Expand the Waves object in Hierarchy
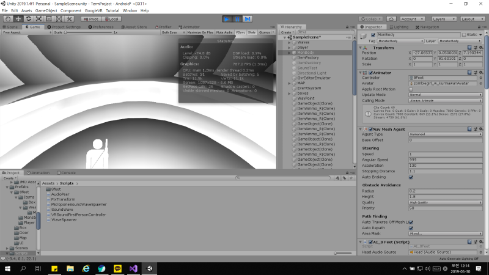 point(289,42)
